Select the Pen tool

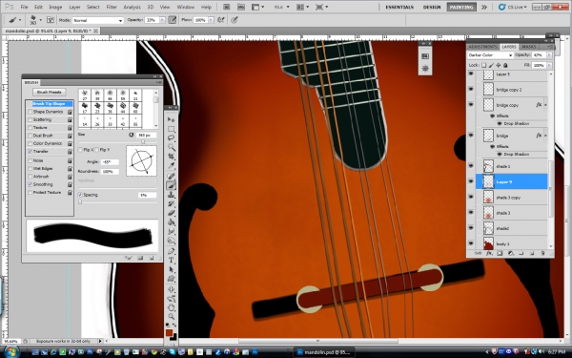coord(171,251)
